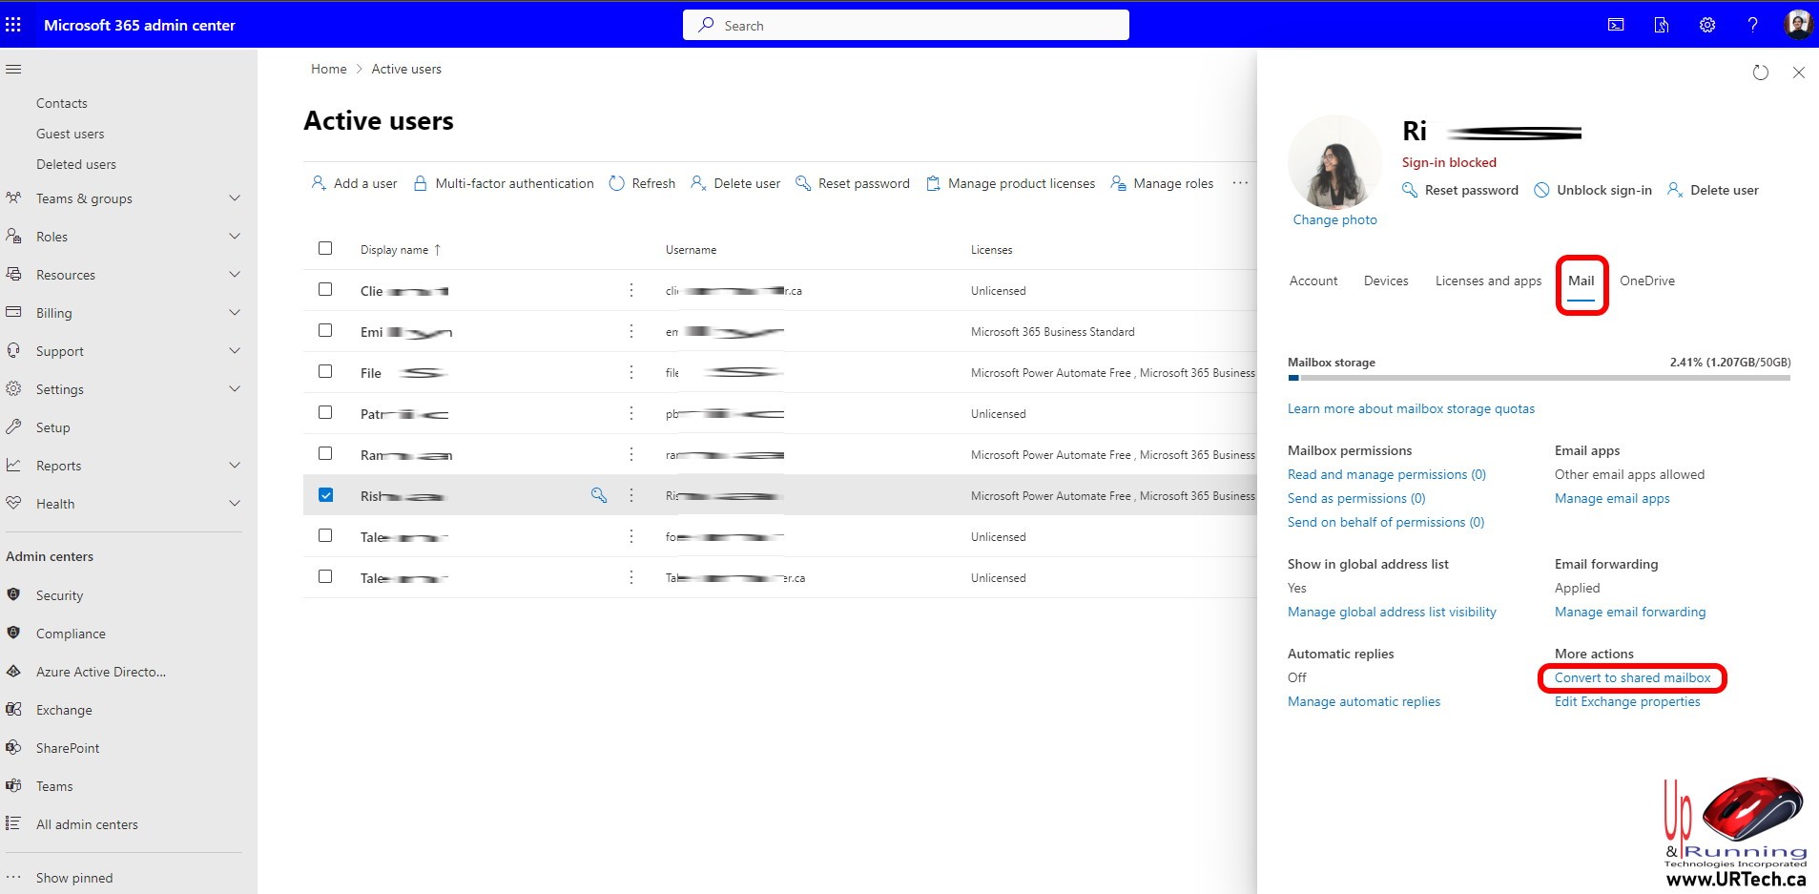Select the Patr user row checkbox
1819x894 pixels.
pyautogui.click(x=325, y=412)
